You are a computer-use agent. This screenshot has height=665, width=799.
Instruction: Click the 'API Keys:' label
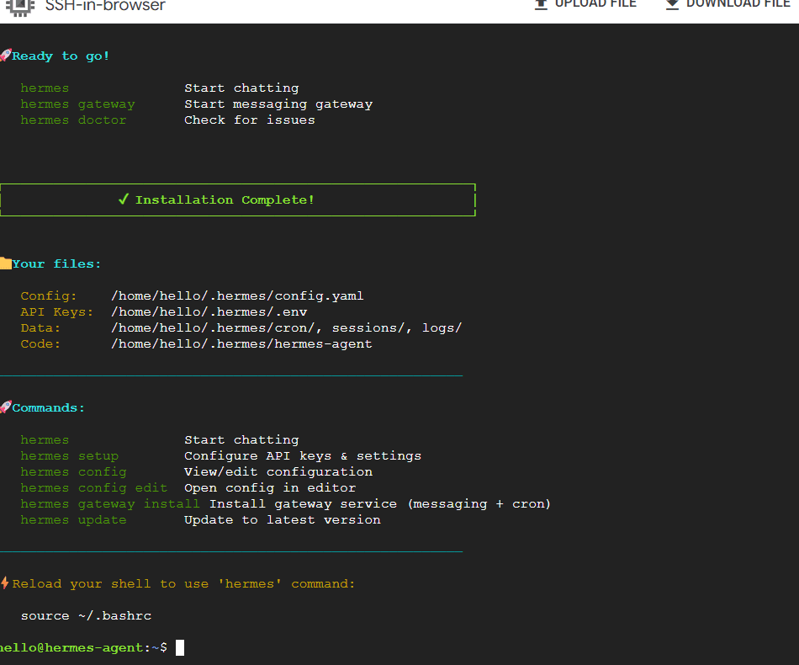click(57, 311)
